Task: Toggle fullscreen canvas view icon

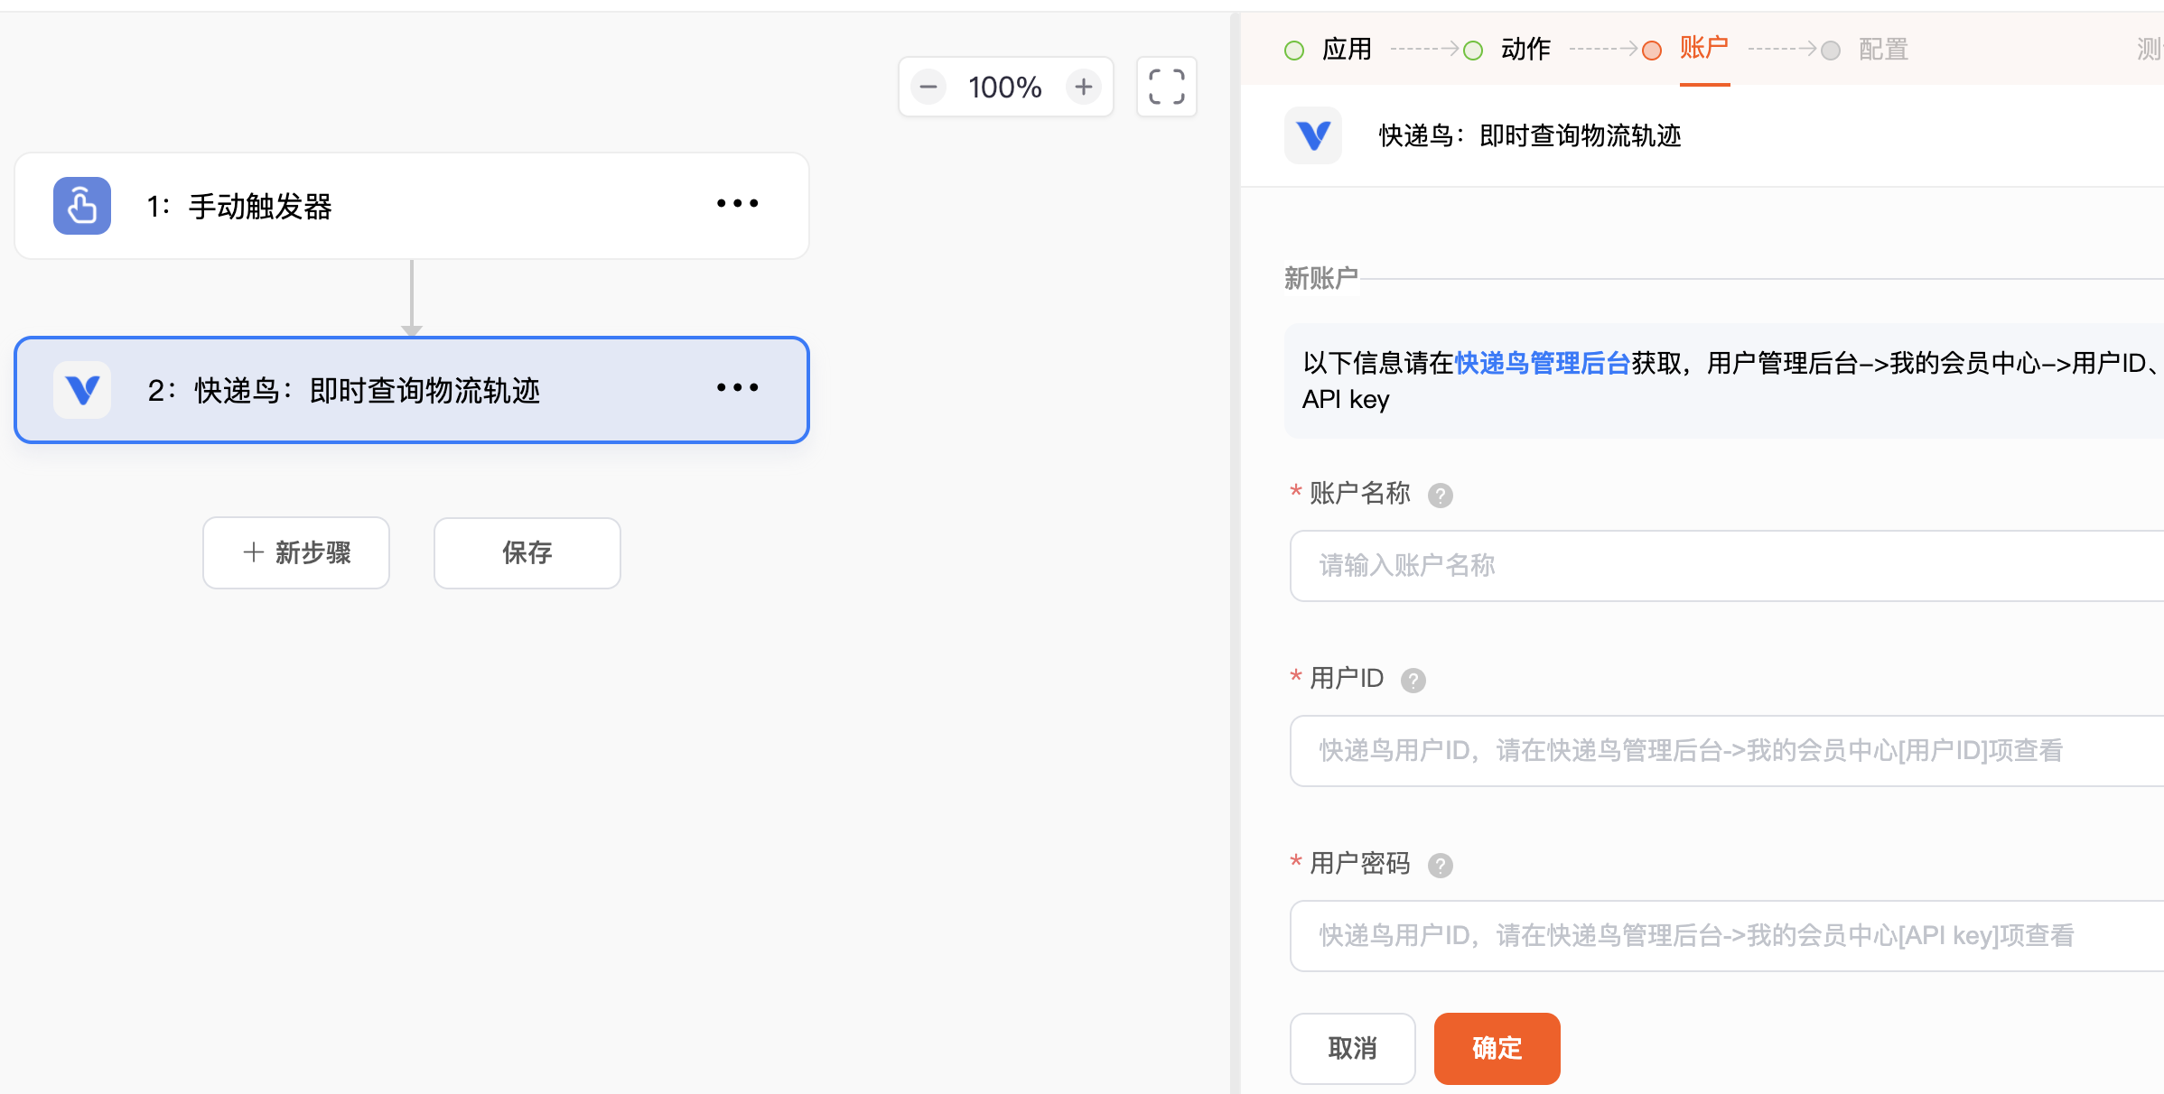Action: point(1166,88)
